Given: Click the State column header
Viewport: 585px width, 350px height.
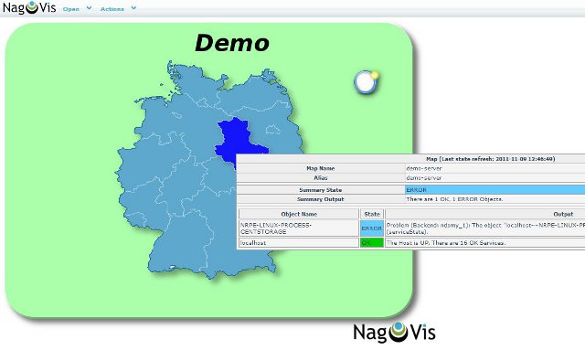Looking at the screenshot, I should (x=372, y=214).
